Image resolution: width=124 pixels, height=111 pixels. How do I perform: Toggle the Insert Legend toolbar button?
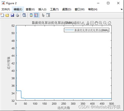pos(36,15)
